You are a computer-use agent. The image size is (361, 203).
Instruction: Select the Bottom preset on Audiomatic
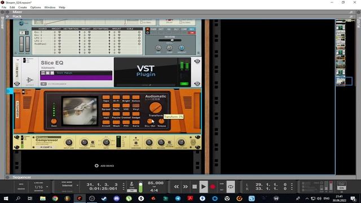[136, 98]
